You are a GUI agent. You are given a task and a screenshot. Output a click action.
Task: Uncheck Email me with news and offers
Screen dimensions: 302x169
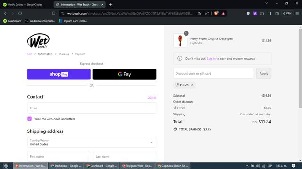click(29, 119)
